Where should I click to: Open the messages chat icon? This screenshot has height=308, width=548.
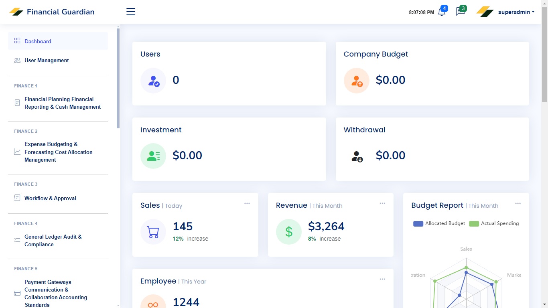[x=460, y=12]
